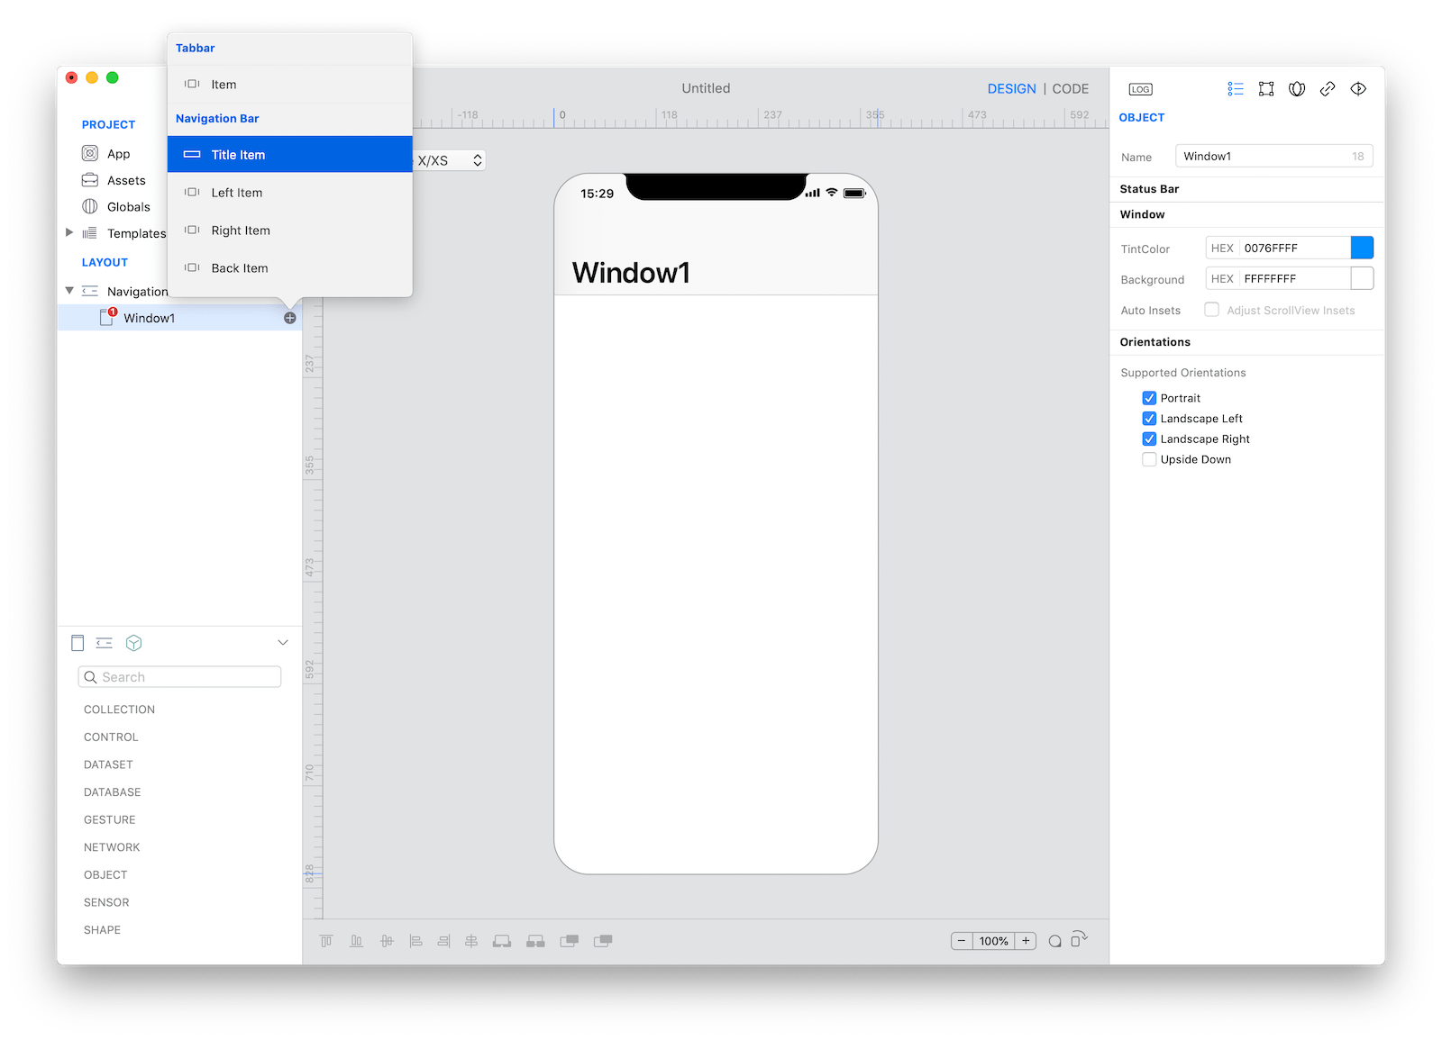The image size is (1442, 1040).
Task: Align objects to horizontal centers
Action: [x=471, y=941]
